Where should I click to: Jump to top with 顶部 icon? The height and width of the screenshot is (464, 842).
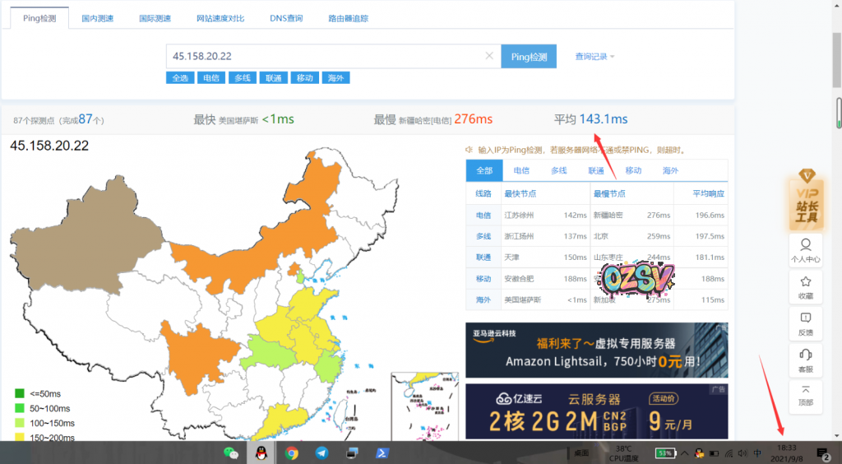(806, 395)
